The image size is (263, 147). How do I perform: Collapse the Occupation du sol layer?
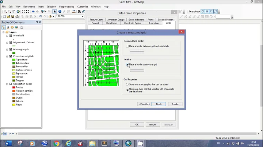7,84
